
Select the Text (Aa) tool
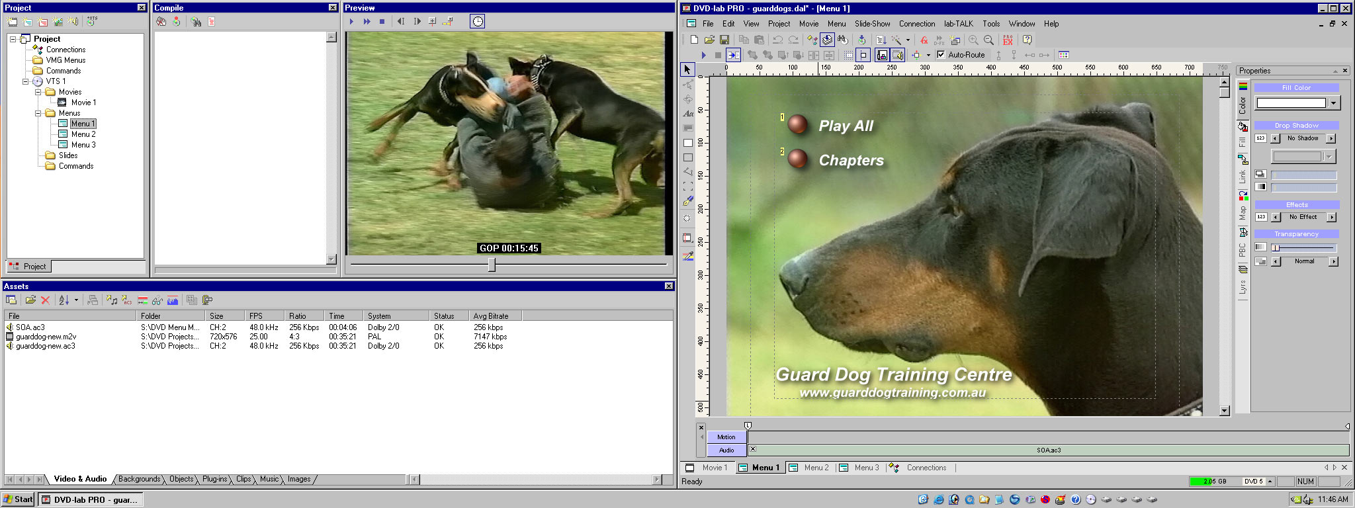coord(687,114)
